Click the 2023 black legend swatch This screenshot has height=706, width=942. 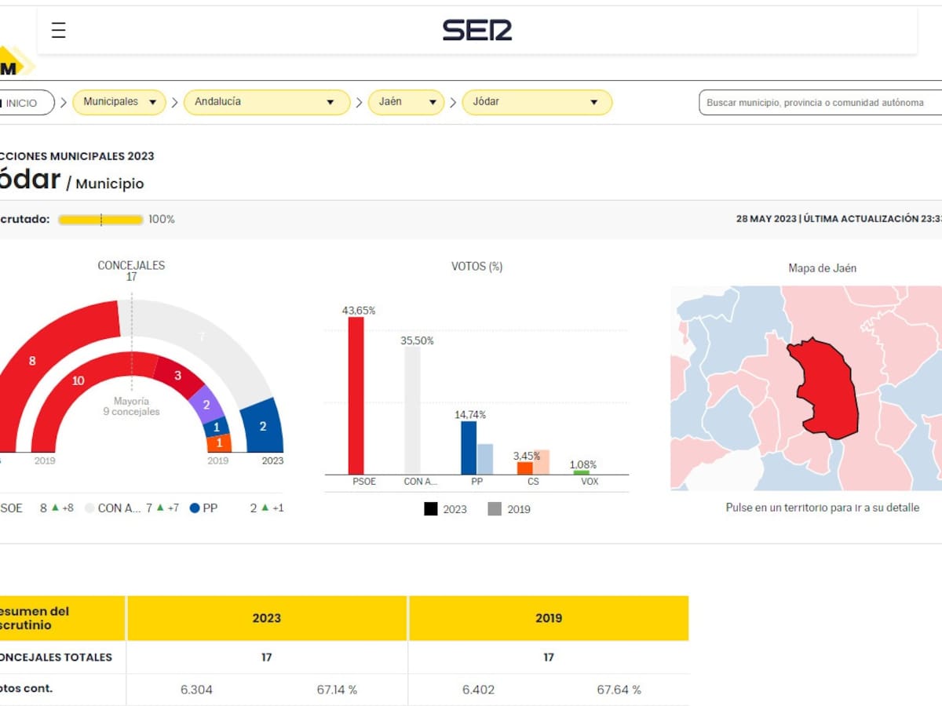pyautogui.click(x=431, y=509)
